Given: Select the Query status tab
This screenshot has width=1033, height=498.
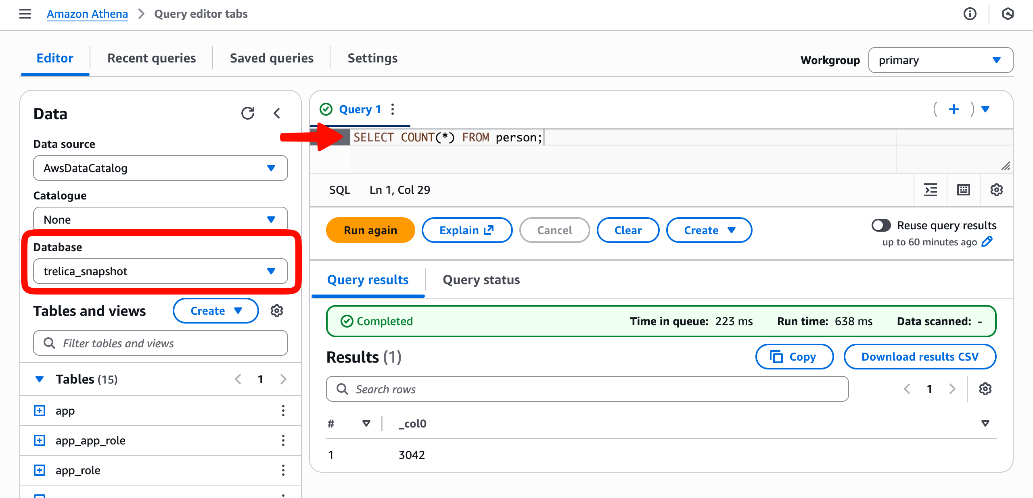Looking at the screenshot, I should [481, 280].
